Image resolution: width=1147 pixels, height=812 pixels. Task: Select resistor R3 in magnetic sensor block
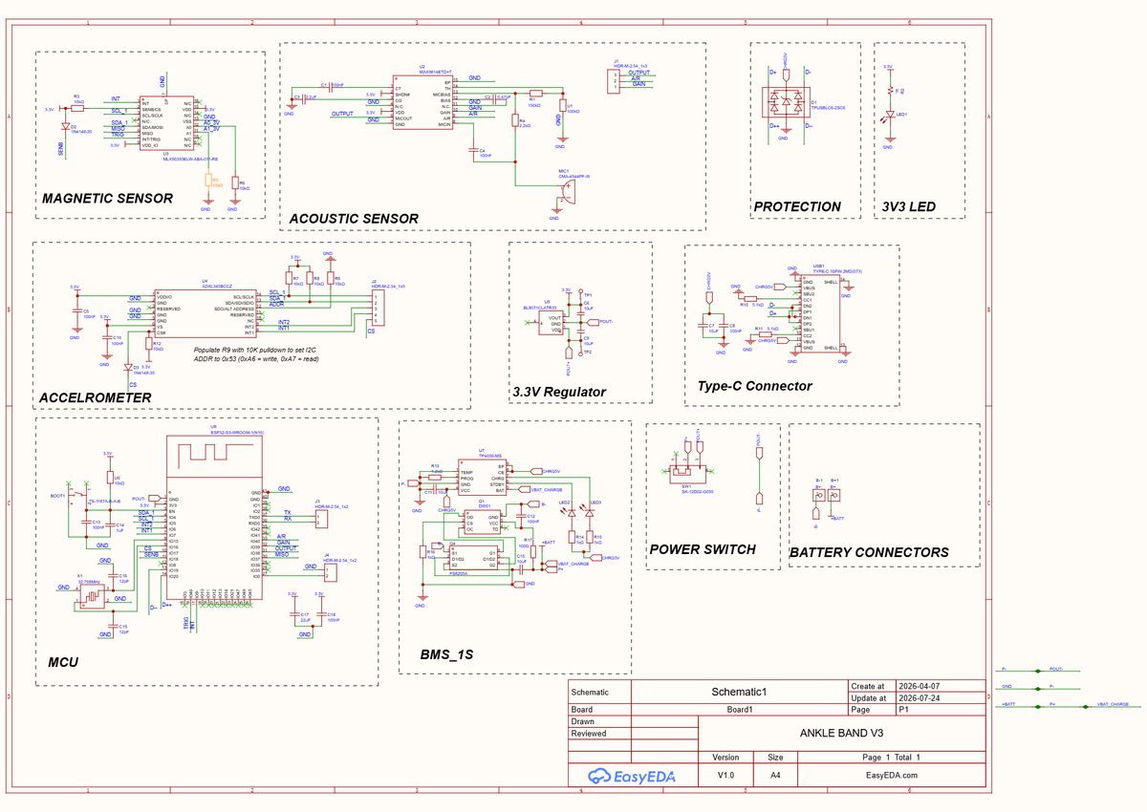78,109
